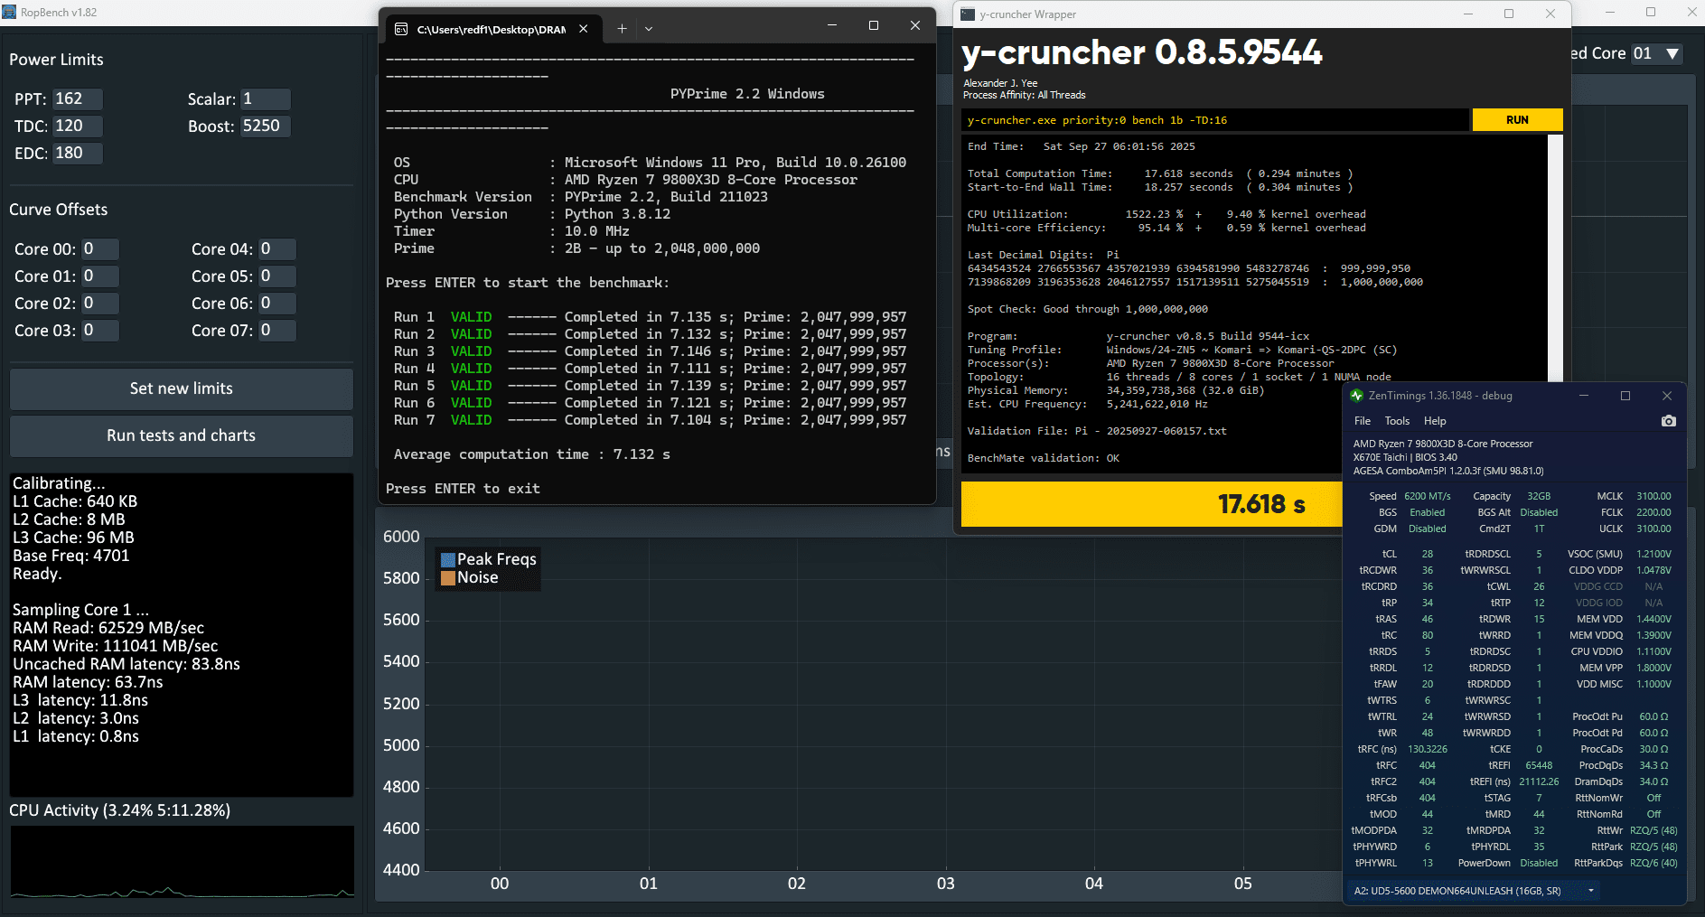
Task: Focus the EDC limit input field
Action: [77, 153]
